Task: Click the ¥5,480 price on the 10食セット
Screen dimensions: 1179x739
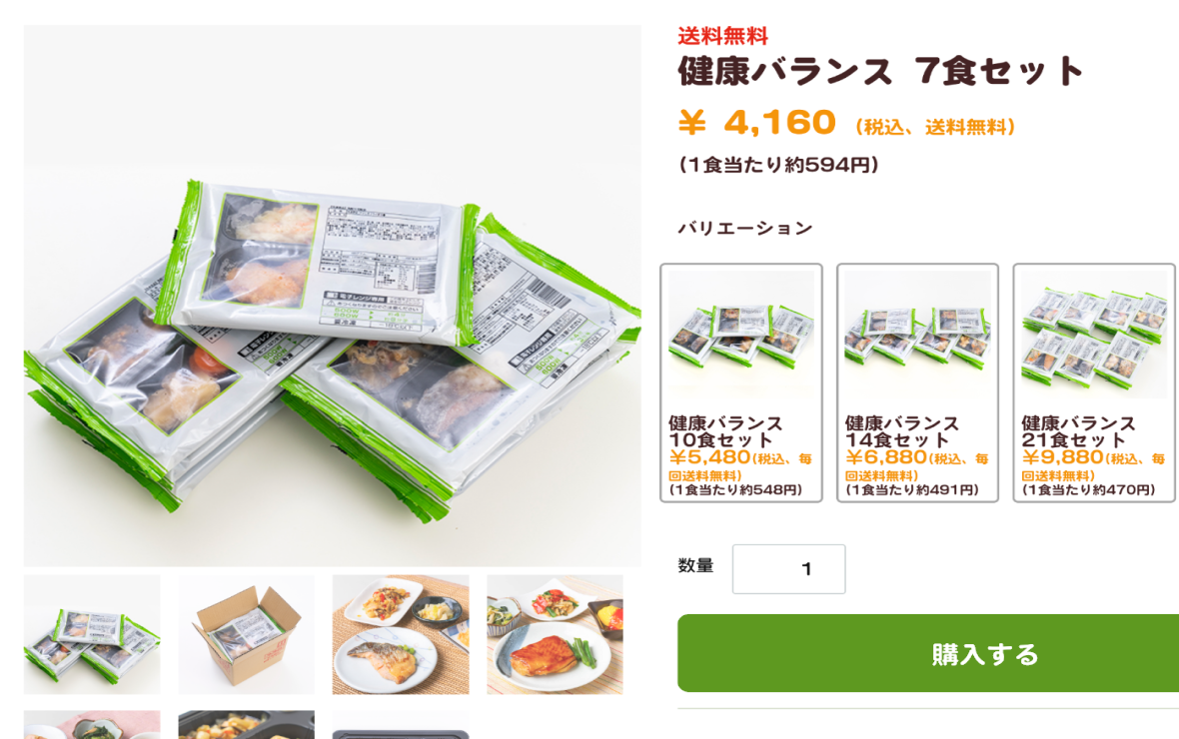Action: click(x=709, y=457)
